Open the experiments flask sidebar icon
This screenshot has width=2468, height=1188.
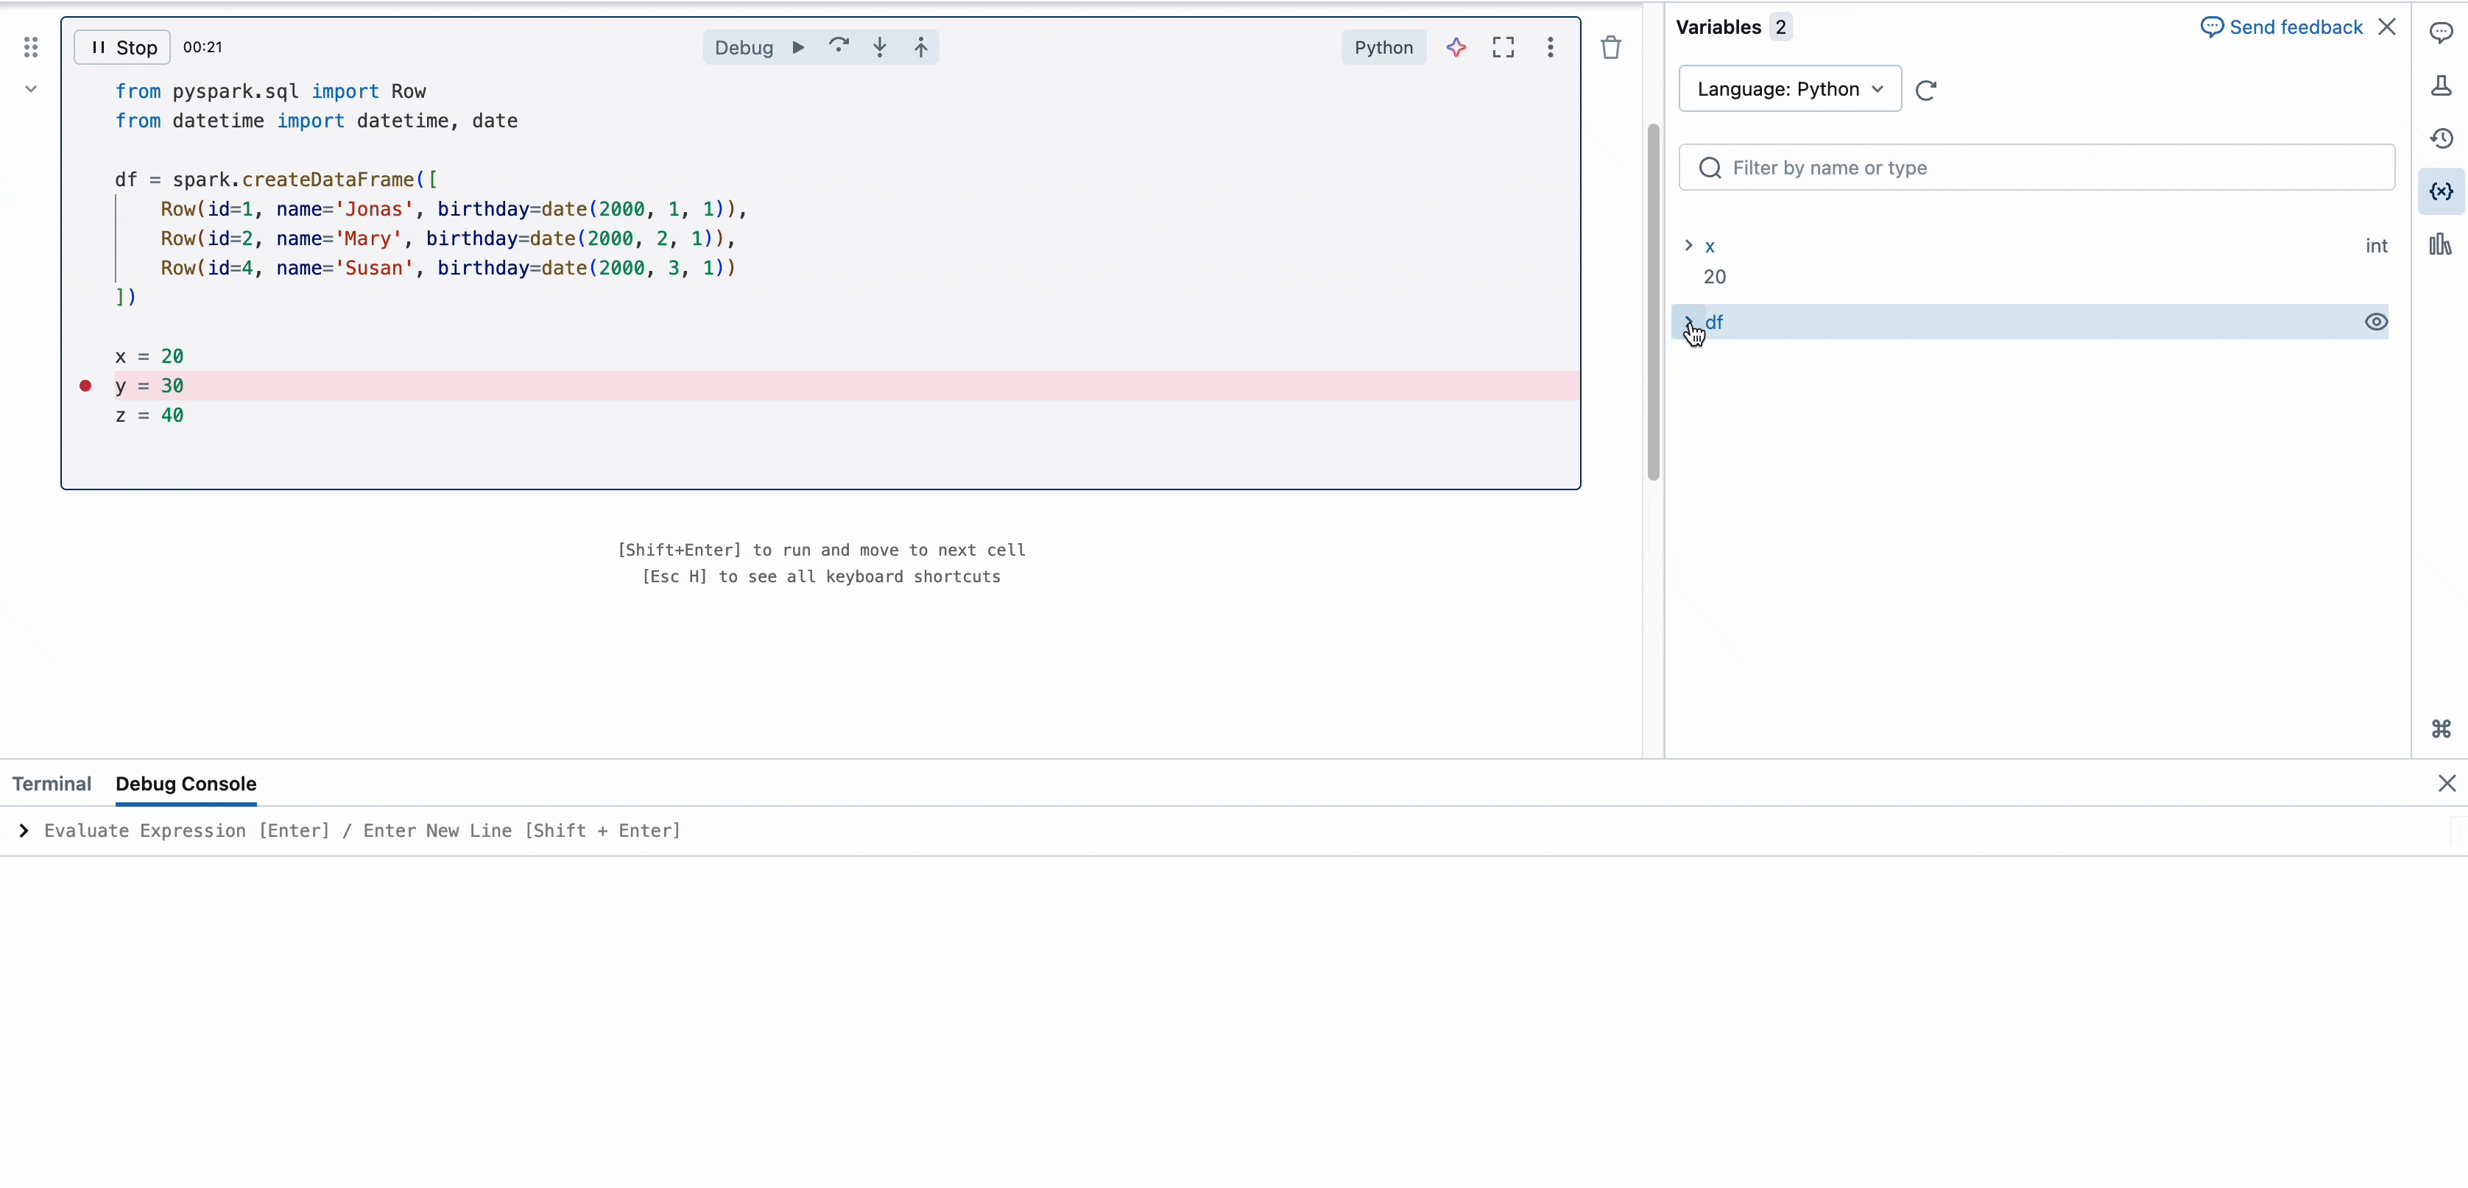coord(2441,86)
